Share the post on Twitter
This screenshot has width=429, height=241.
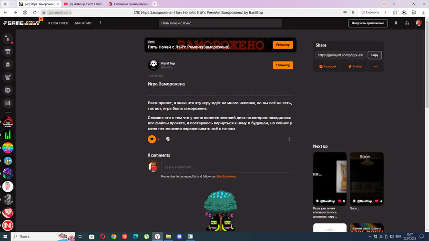tap(355, 66)
